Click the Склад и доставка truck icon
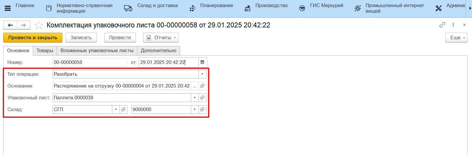This screenshot has width=472, height=155. point(128,8)
